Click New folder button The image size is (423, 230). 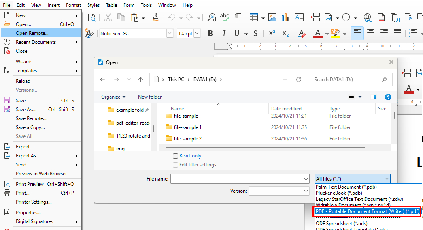point(150,97)
